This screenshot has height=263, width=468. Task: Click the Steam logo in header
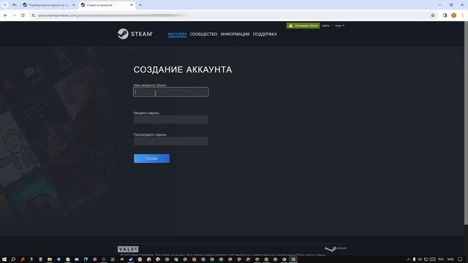click(135, 34)
